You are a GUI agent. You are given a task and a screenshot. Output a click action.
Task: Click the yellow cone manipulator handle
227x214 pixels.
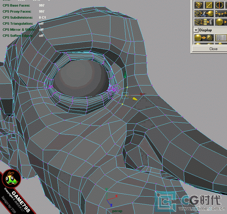point(135,99)
